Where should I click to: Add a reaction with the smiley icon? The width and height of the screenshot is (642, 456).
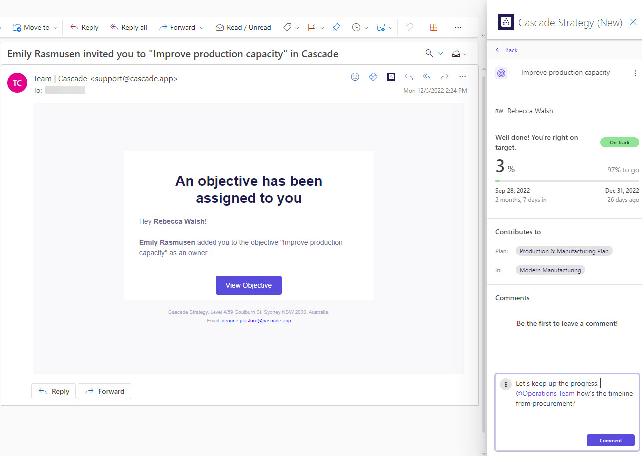(355, 77)
